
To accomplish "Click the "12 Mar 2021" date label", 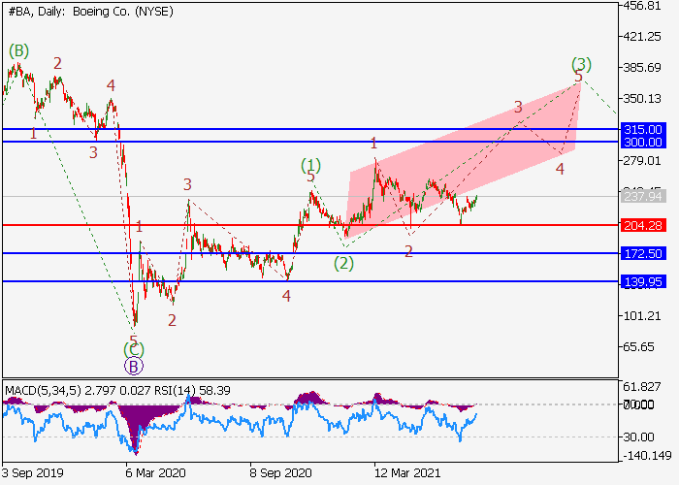I will tap(407, 473).
